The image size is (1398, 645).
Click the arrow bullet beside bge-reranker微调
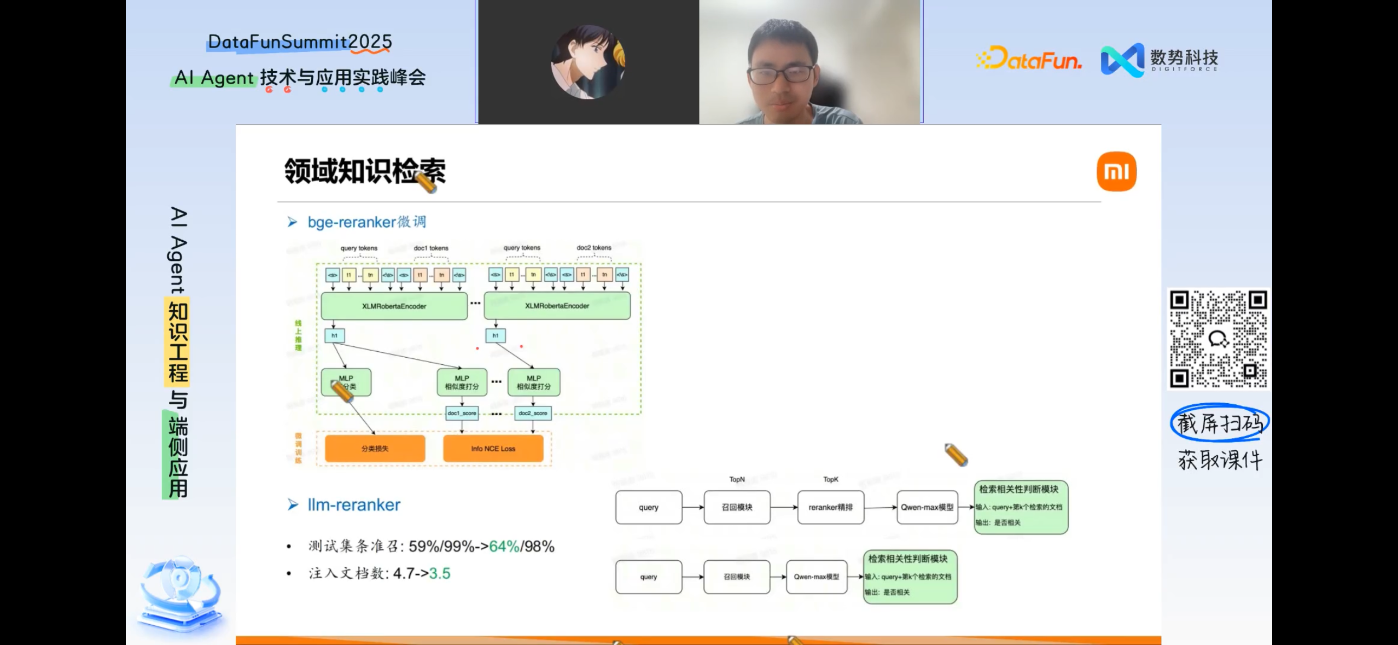click(x=293, y=222)
